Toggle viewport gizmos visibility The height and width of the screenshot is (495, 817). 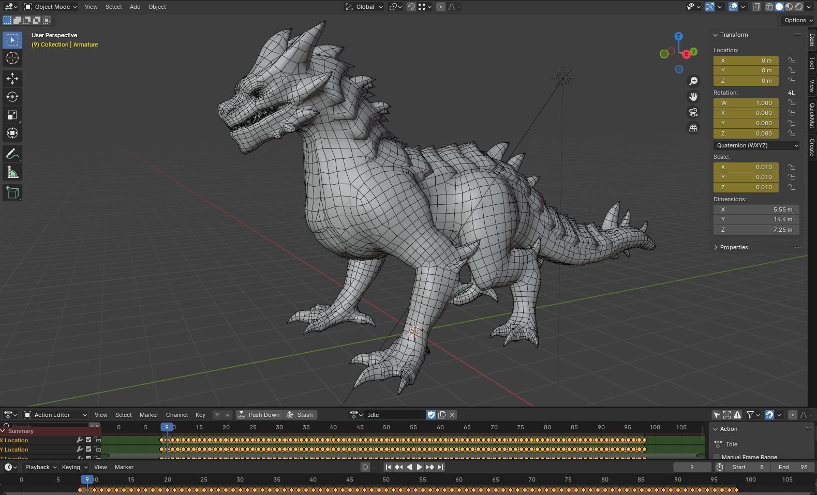point(710,7)
